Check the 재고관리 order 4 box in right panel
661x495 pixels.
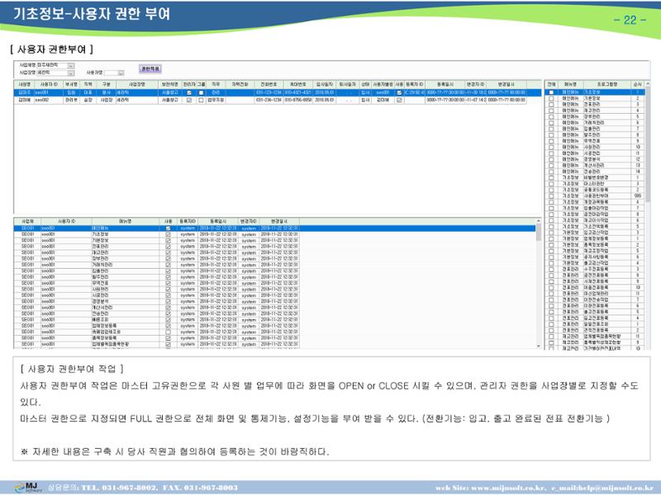coord(551,111)
